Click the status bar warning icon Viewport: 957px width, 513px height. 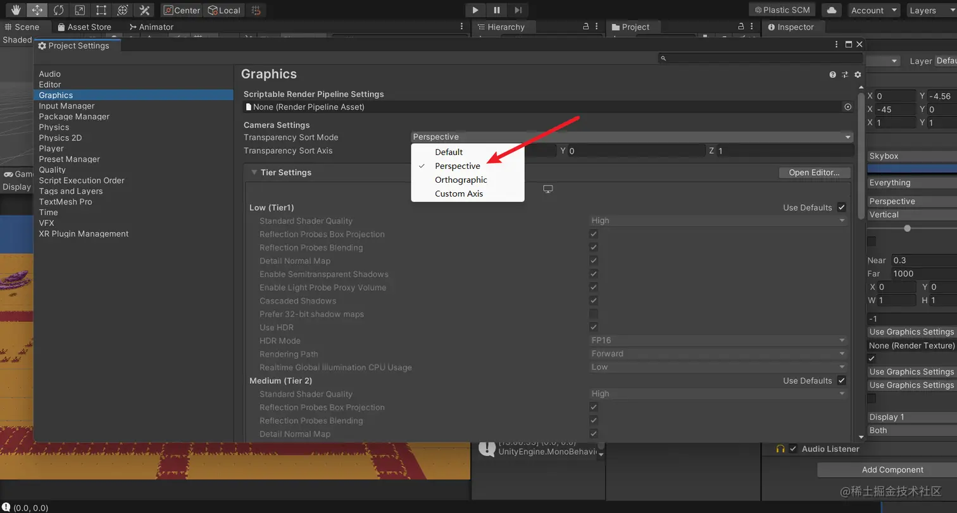pyautogui.click(x=6, y=507)
